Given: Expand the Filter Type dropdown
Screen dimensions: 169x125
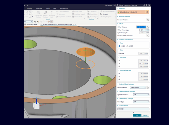Looking at the screenshot, I should click(141, 102).
